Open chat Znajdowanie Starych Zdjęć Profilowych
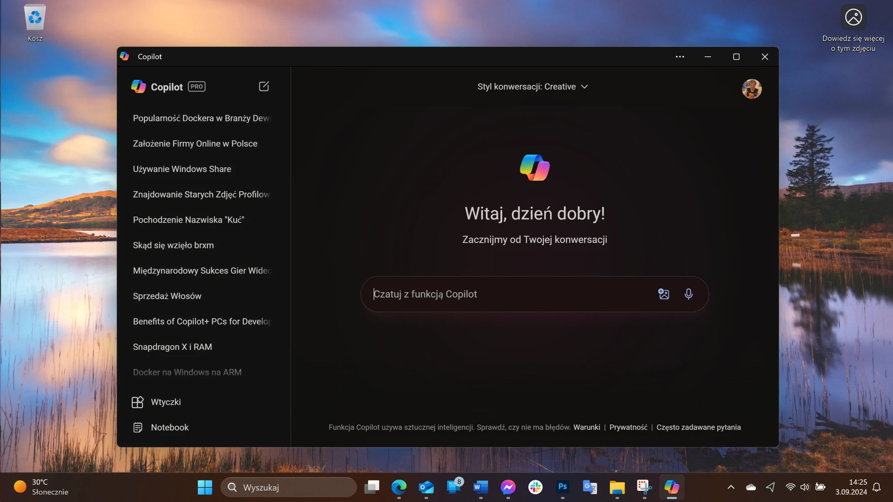This screenshot has height=502, width=893. point(202,195)
